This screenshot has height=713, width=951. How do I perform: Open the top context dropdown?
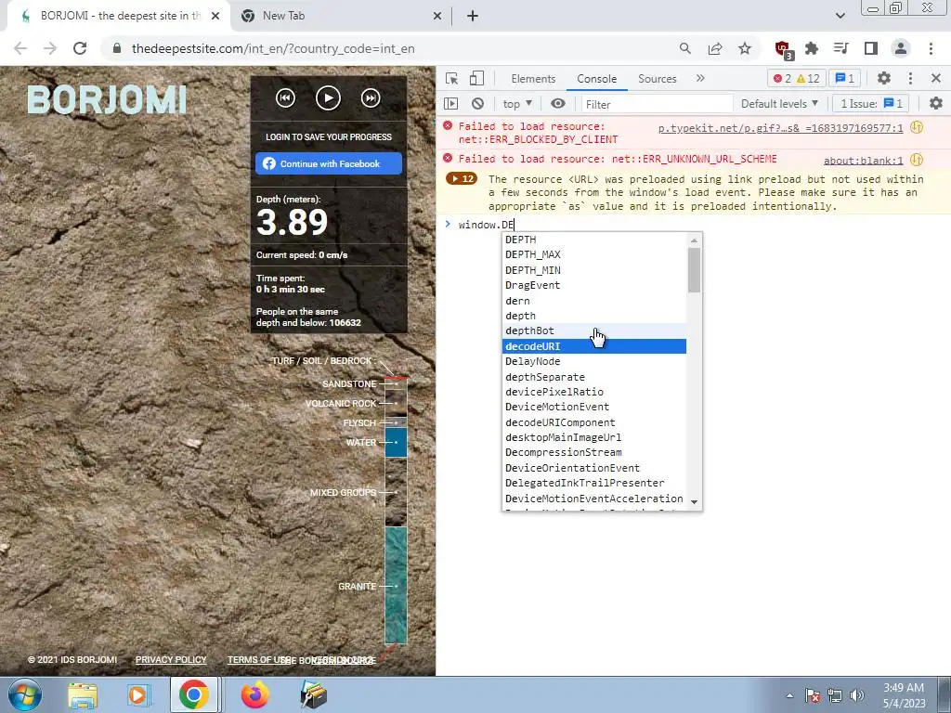tap(516, 104)
